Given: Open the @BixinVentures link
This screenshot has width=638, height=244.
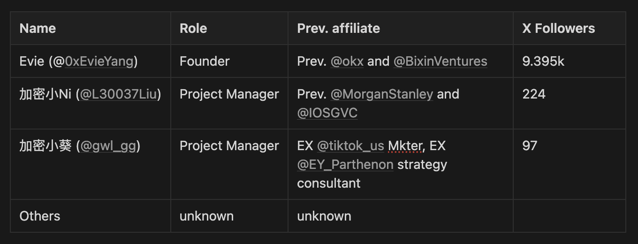Looking at the screenshot, I should click(440, 61).
